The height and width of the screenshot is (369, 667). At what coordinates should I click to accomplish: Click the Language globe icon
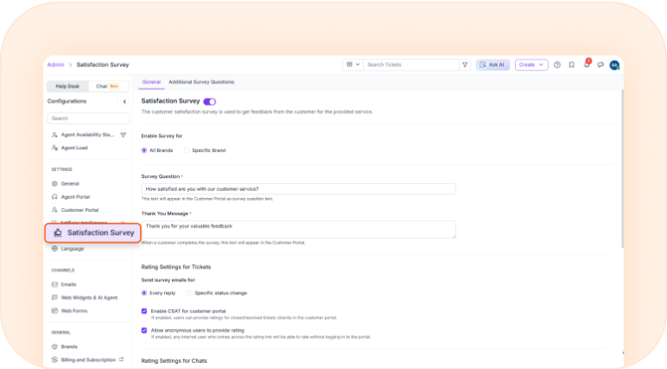55,248
